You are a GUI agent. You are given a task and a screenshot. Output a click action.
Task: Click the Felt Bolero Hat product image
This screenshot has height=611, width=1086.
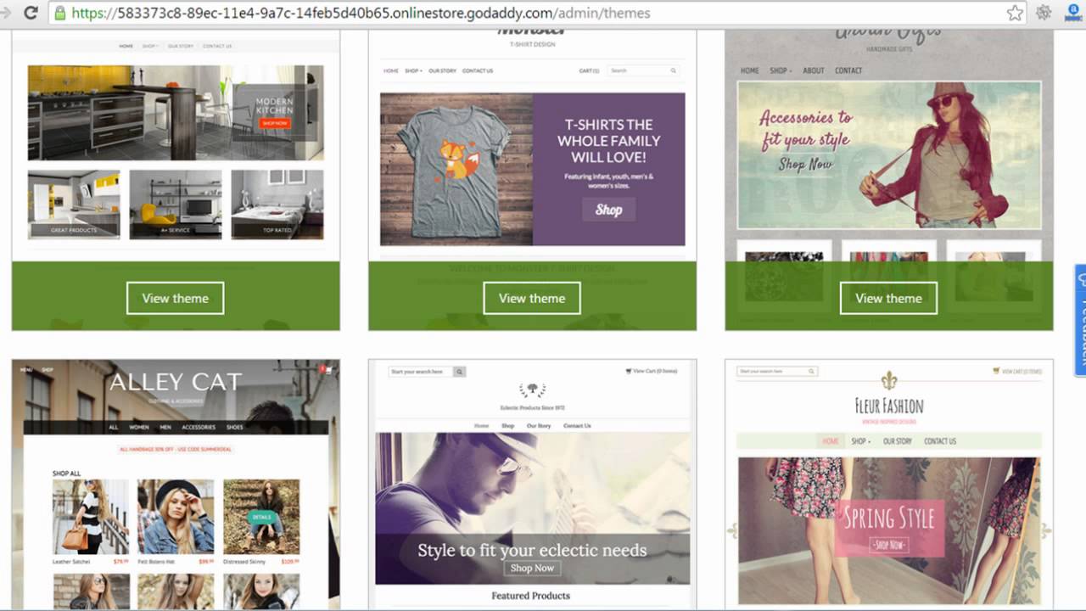pos(176,517)
